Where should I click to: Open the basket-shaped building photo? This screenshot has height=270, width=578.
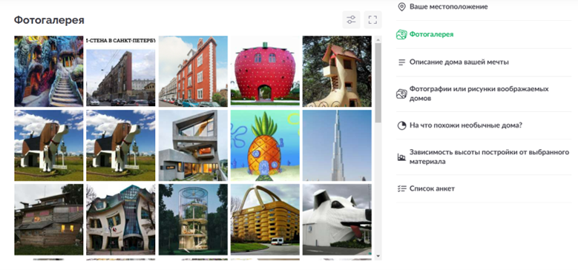pos(265,220)
